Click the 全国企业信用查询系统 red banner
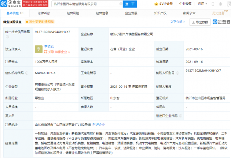This screenshot has height=158, width=231. (35, 4)
